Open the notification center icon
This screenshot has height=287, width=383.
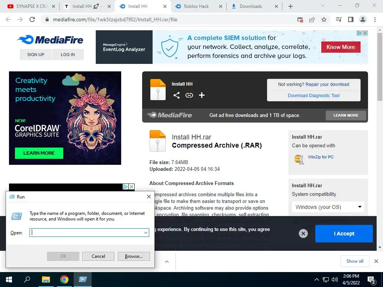[371, 280]
